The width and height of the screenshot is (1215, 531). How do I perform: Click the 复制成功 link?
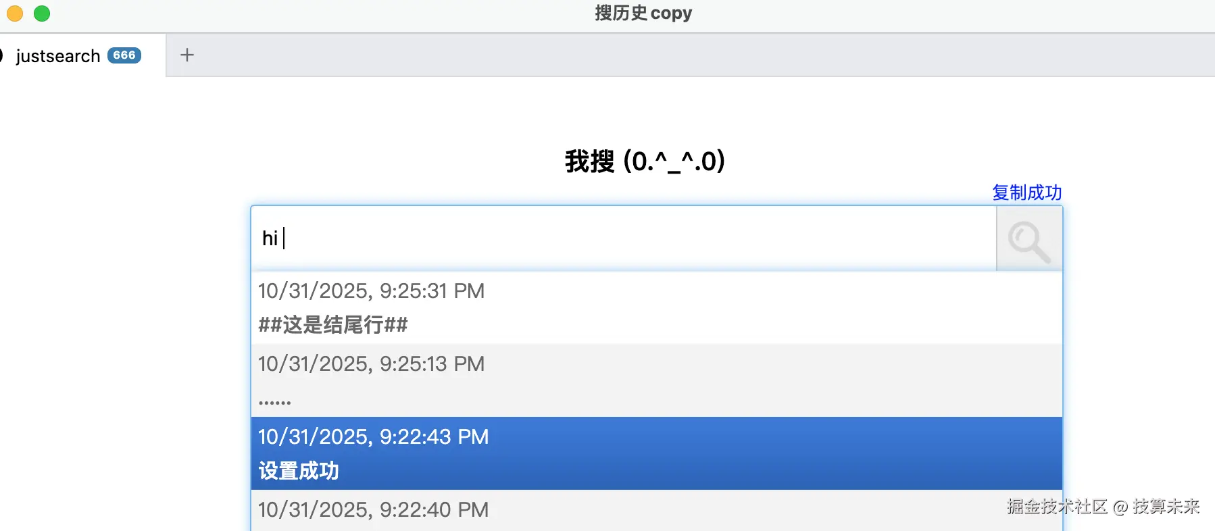click(x=1026, y=193)
